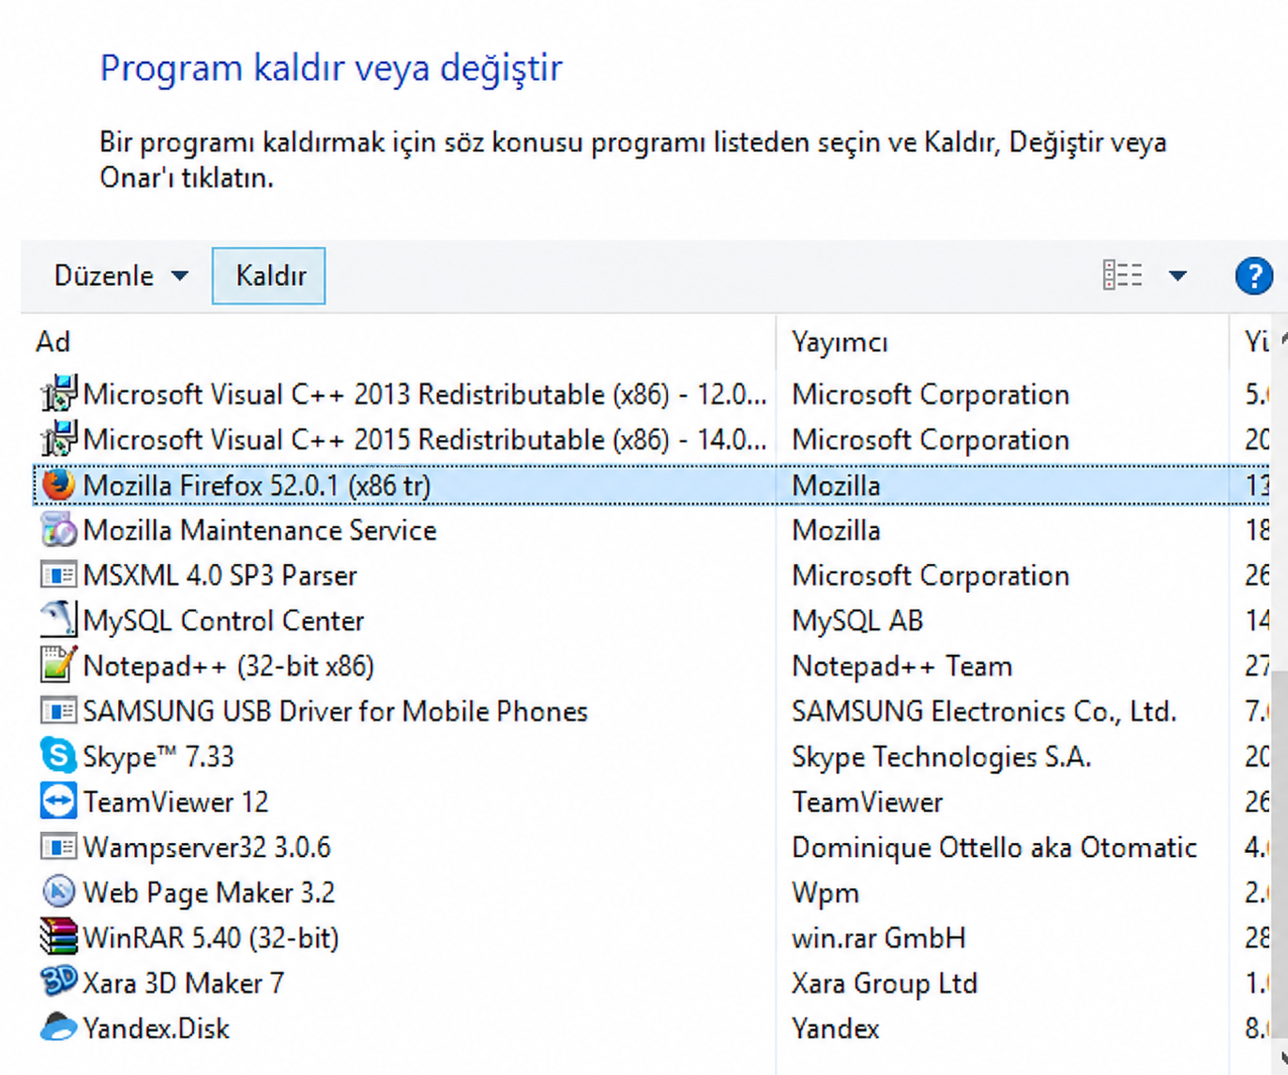
Task: Click the Web Page Maker icon
Action: [58, 891]
